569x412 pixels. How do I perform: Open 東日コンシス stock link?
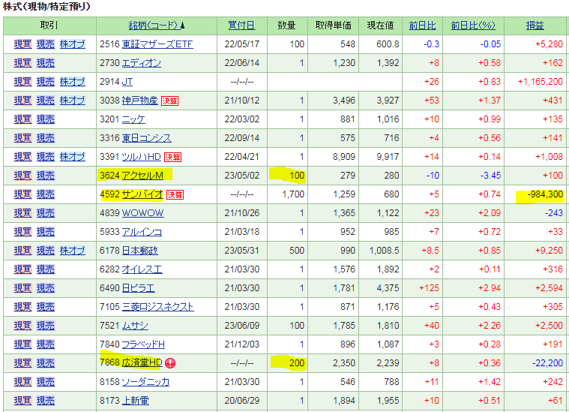(147, 138)
